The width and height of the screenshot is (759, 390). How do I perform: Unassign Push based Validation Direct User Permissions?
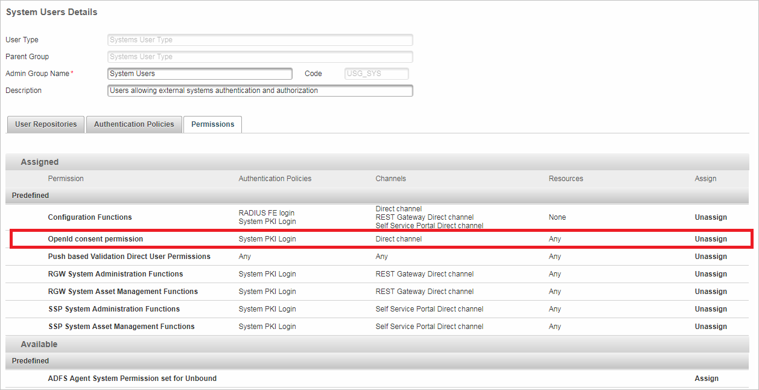pos(710,257)
